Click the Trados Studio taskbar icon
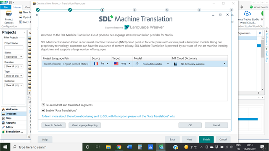 pyautogui.click(x=161, y=147)
